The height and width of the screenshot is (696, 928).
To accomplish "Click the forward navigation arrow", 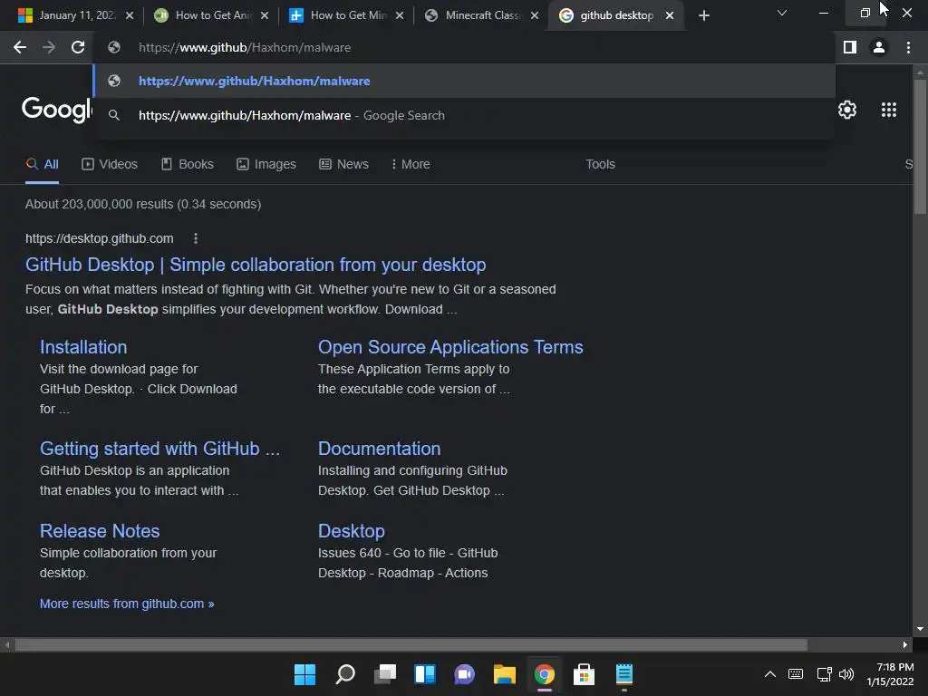I will pyautogui.click(x=49, y=47).
